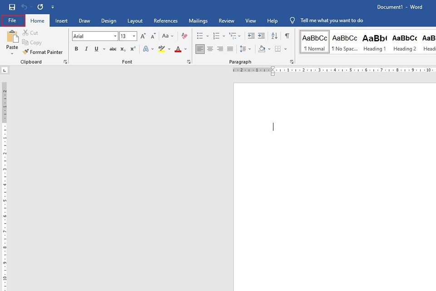Open the line spacing dropdown
The image size is (436, 291).
point(249,49)
